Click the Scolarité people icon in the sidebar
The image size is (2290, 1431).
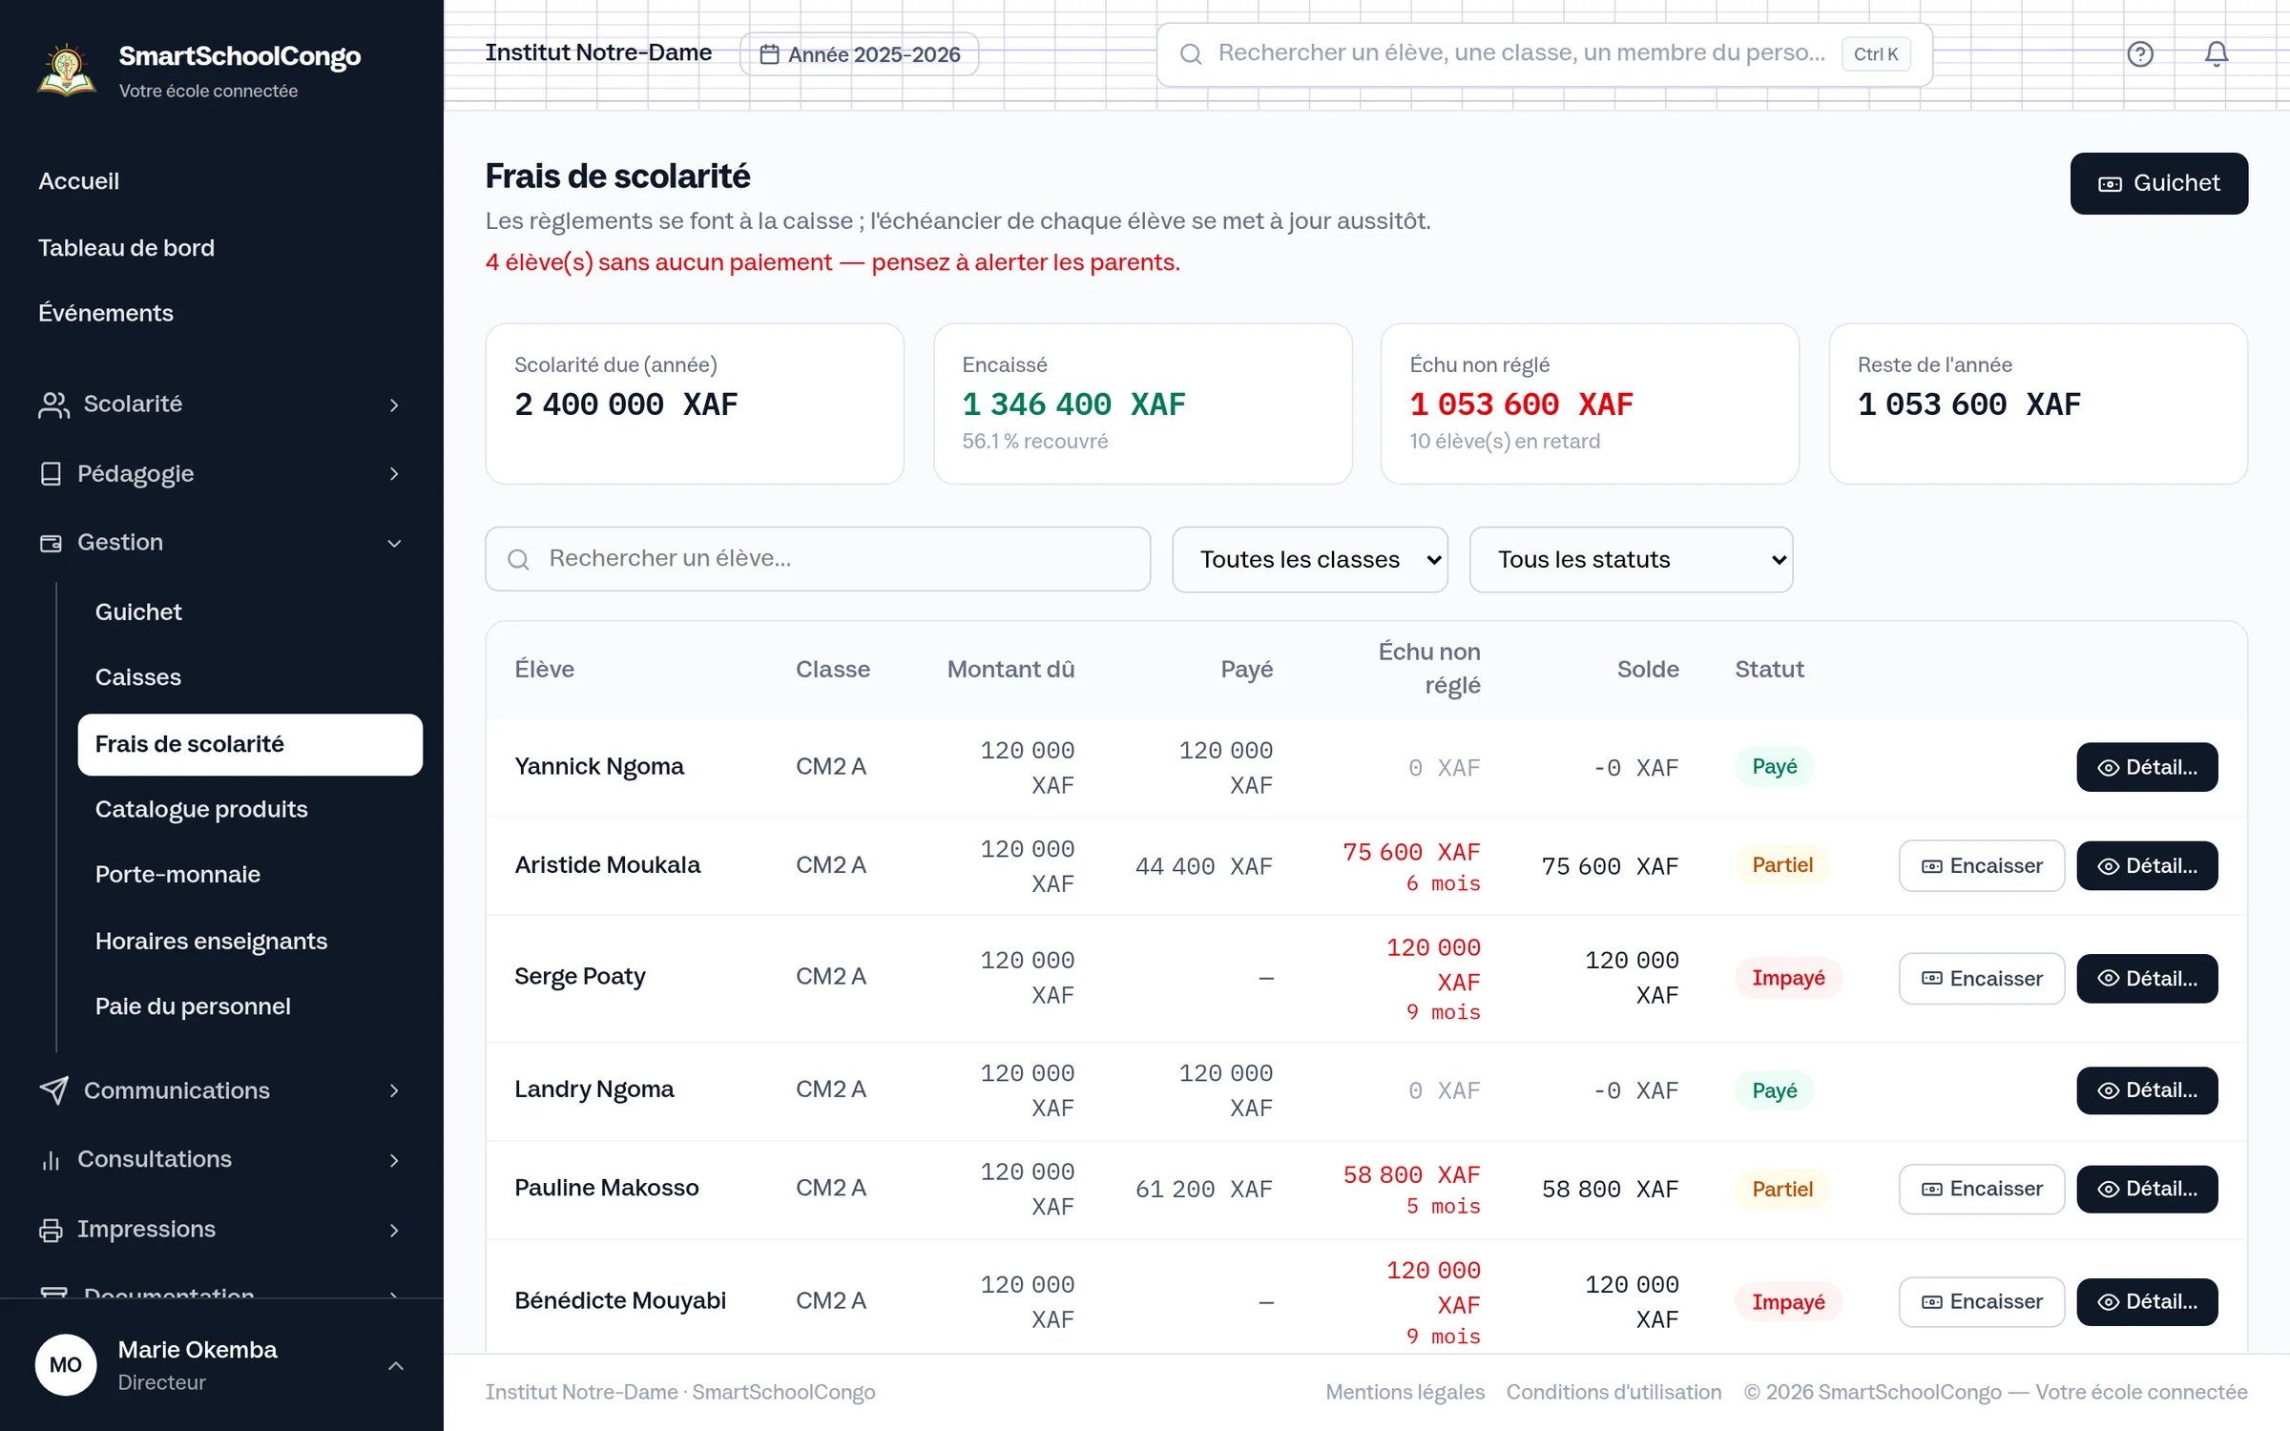pos(53,404)
